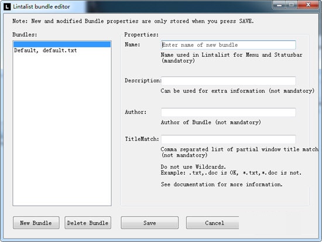322x242 pixels.
Task: Focus the Name input field
Action: 228,45
